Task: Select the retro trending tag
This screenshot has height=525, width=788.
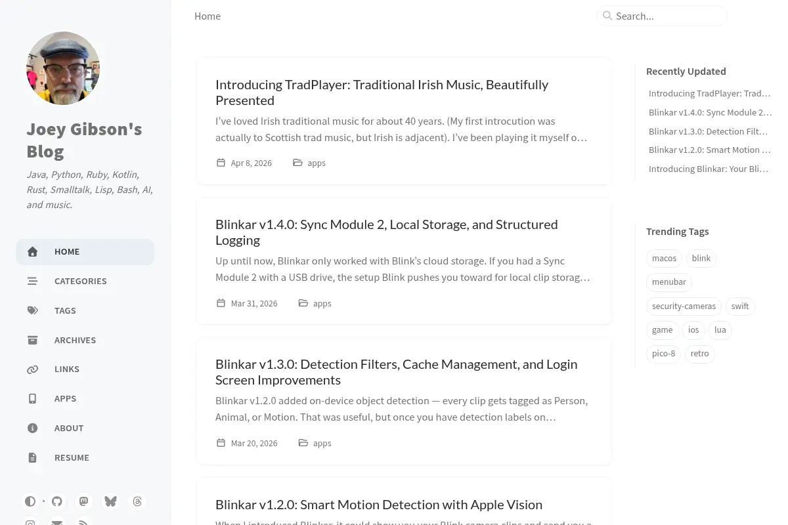Action: tap(700, 354)
